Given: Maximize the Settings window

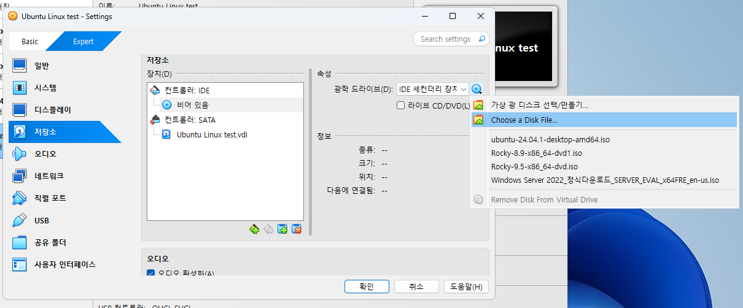Looking at the screenshot, I should click(x=453, y=17).
